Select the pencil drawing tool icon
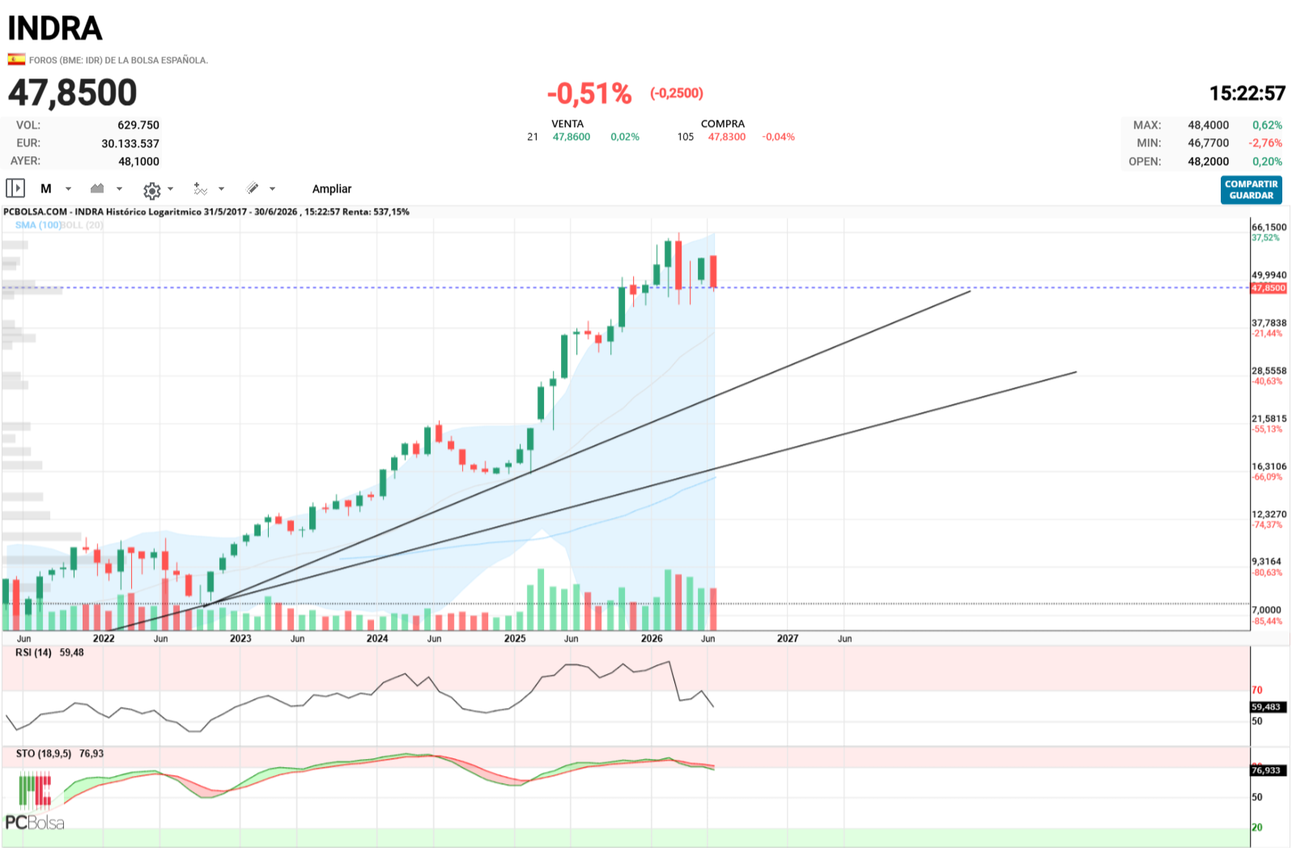The width and height of the screenshot is (1292, 848). click(x=253, y=189)
